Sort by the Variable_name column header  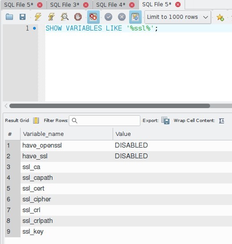(x=67, y=134)
